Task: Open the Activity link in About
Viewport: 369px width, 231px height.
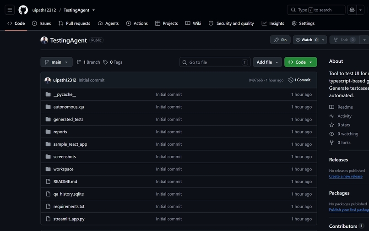Action: point(340,116)
